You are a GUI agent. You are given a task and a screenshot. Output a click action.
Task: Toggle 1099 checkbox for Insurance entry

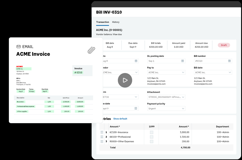pos(152,132)
